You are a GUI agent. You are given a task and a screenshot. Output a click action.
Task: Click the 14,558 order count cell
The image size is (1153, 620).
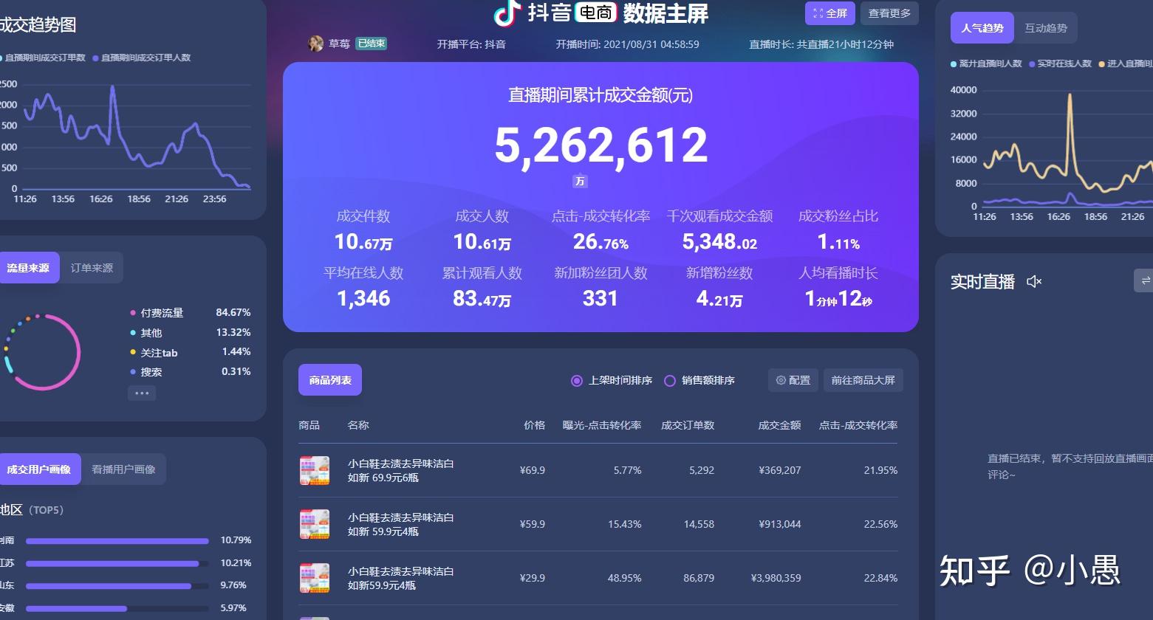(x=699, y=524)
